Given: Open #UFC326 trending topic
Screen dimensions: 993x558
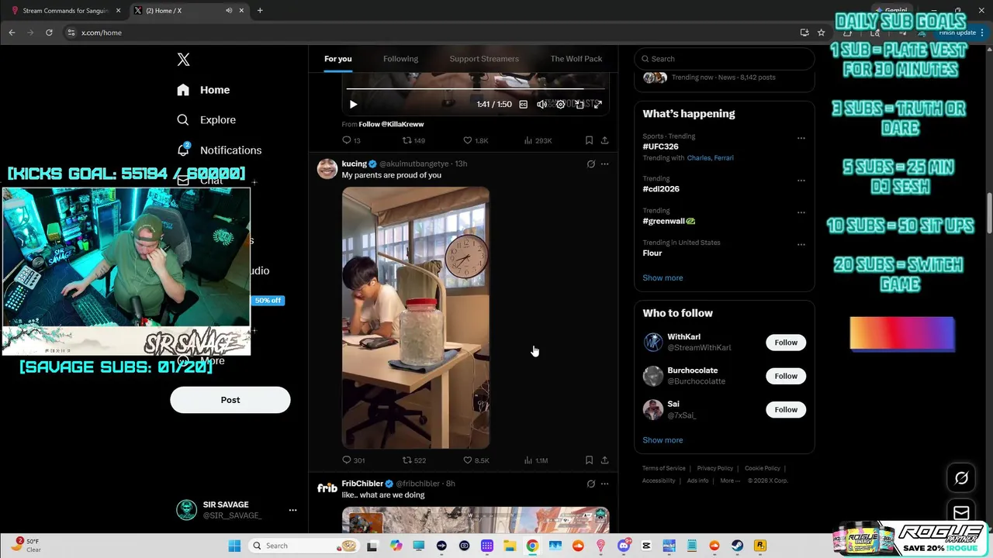Looking at the screenshot, I should [x=660, y=146].
